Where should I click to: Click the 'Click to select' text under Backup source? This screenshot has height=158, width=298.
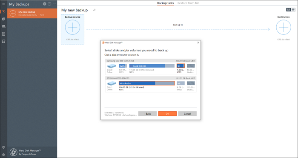(x=73, y=39)
